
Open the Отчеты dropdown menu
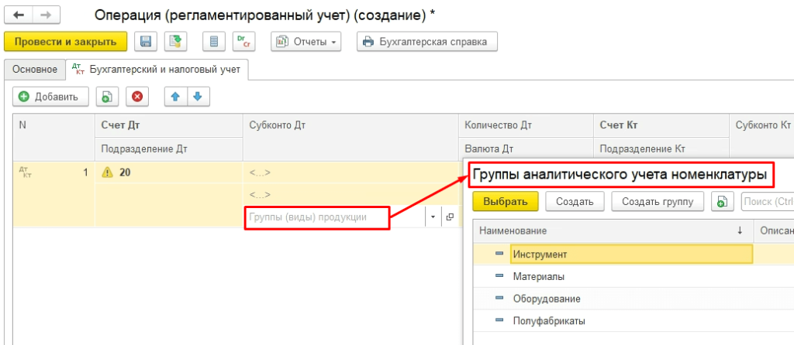(x=306, y=42)
